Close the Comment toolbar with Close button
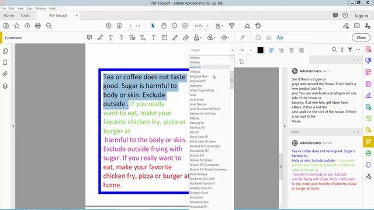The width and height of the screenshot is (374, 210). point(361,37)
